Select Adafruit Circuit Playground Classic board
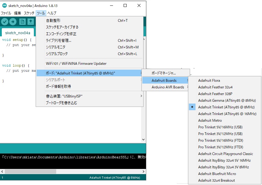 point(225,154)
